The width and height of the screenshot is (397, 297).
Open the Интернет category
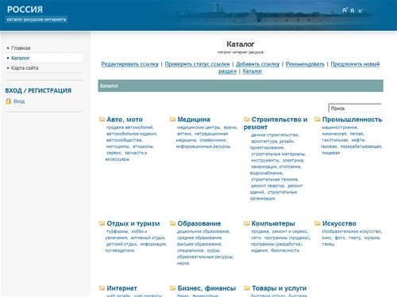point(121,288)
